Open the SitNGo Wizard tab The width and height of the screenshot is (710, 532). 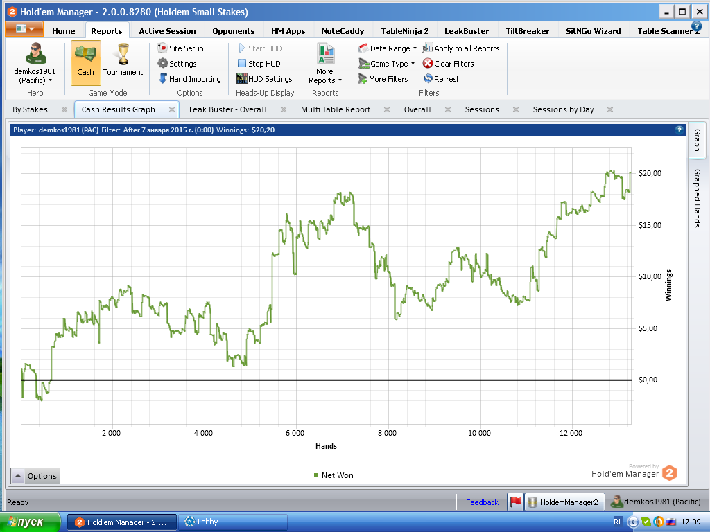point(594,31)
